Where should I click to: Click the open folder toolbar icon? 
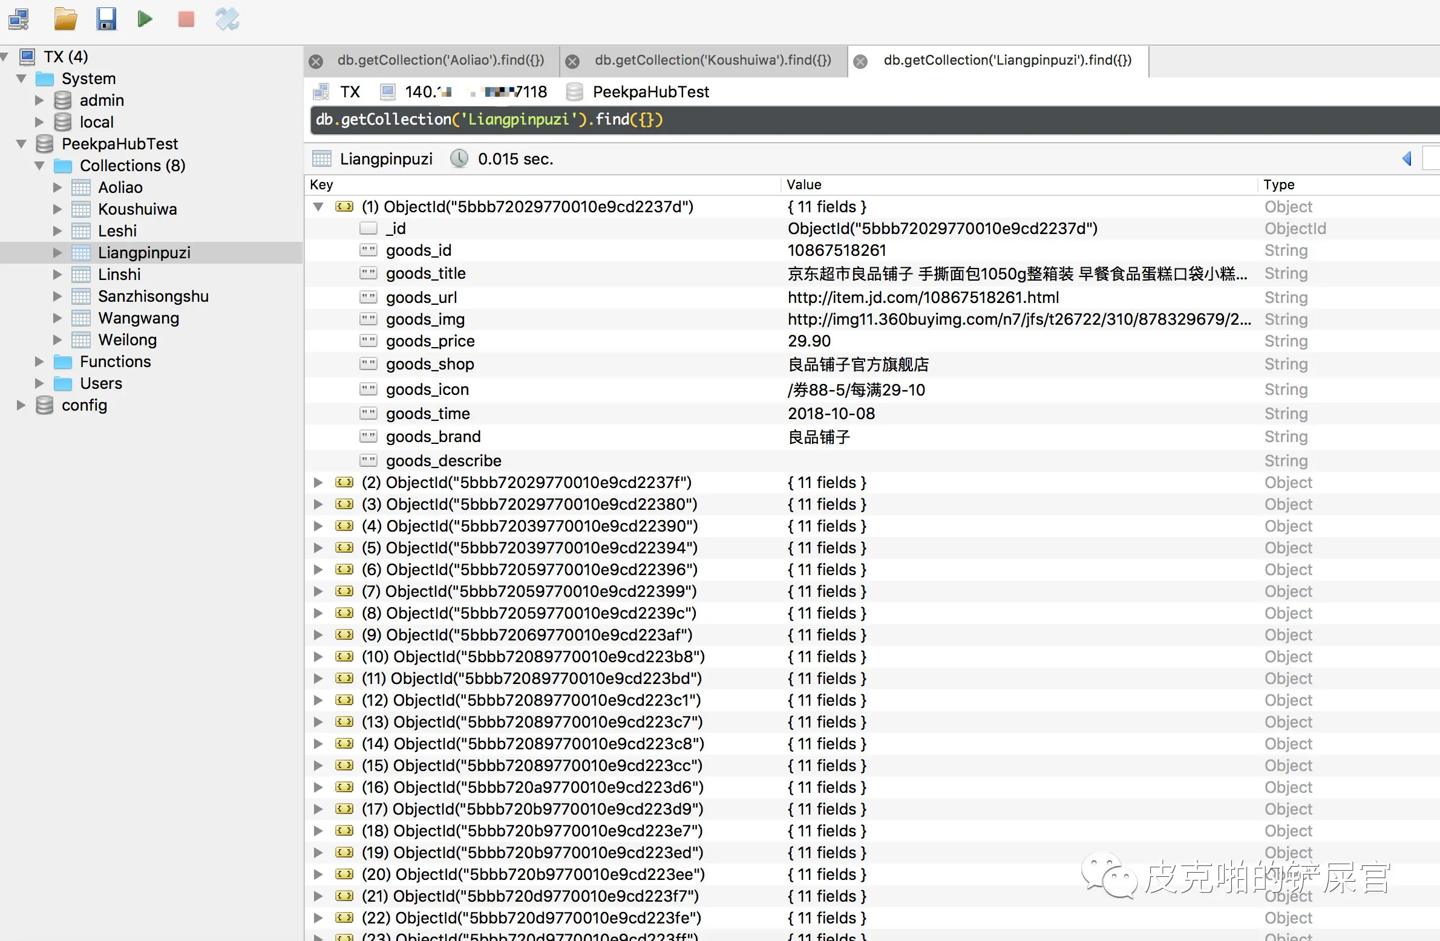65,19
